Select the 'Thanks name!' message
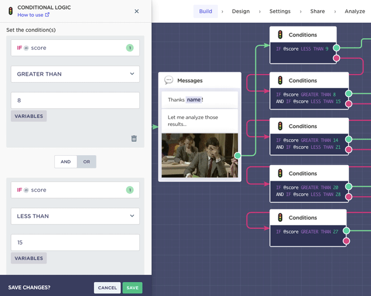The image size is (371, 296). coord(200,100)
